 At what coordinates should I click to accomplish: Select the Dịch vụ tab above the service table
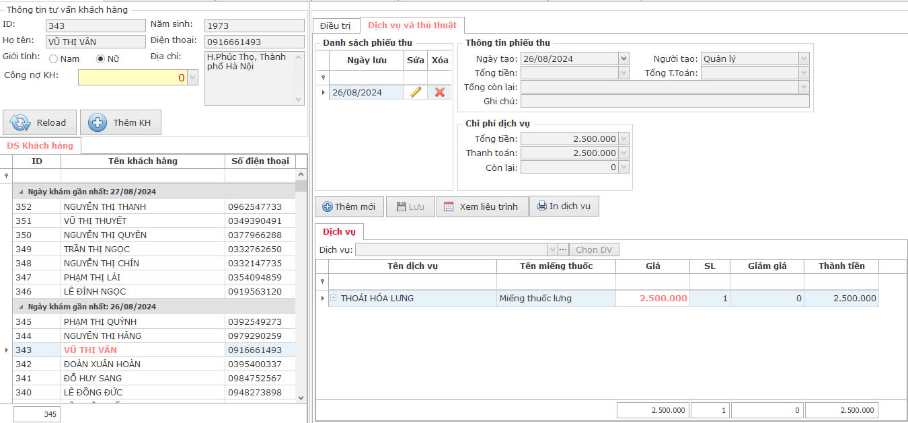click(x=339, y=231)
